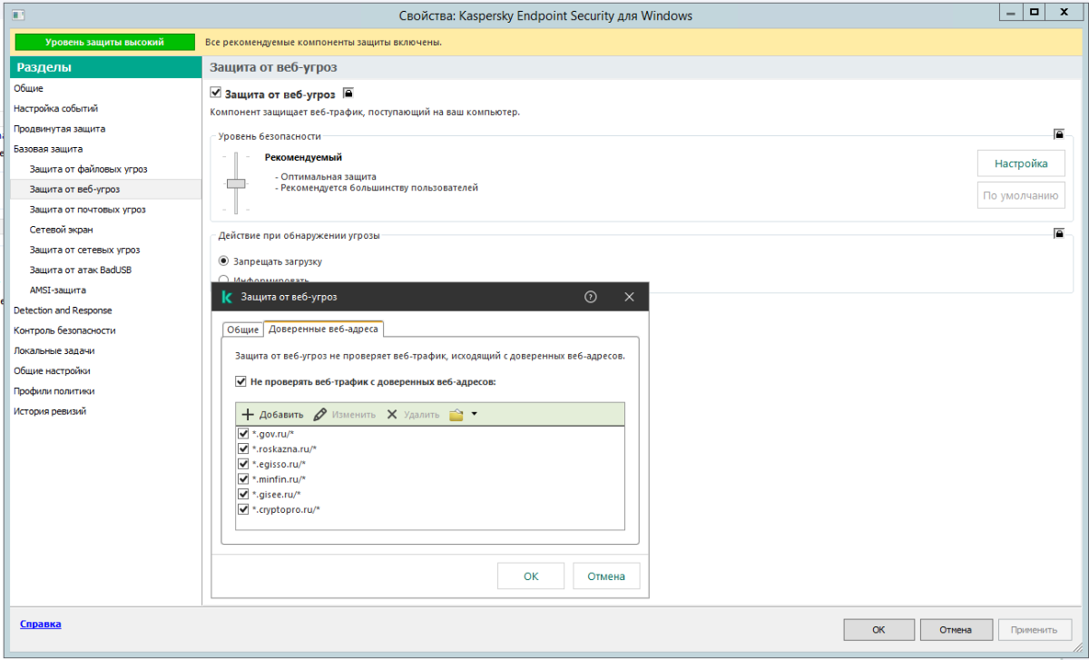Switch to the Общие tab in dialog
1089x660 pixels.
pos(242,330)
